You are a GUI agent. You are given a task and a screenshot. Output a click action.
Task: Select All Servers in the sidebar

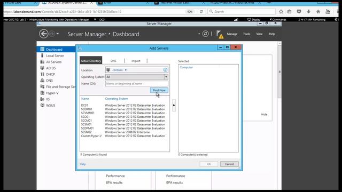point(53,62)
